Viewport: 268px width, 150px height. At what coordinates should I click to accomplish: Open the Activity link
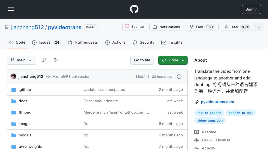click(x=208, y=148)
